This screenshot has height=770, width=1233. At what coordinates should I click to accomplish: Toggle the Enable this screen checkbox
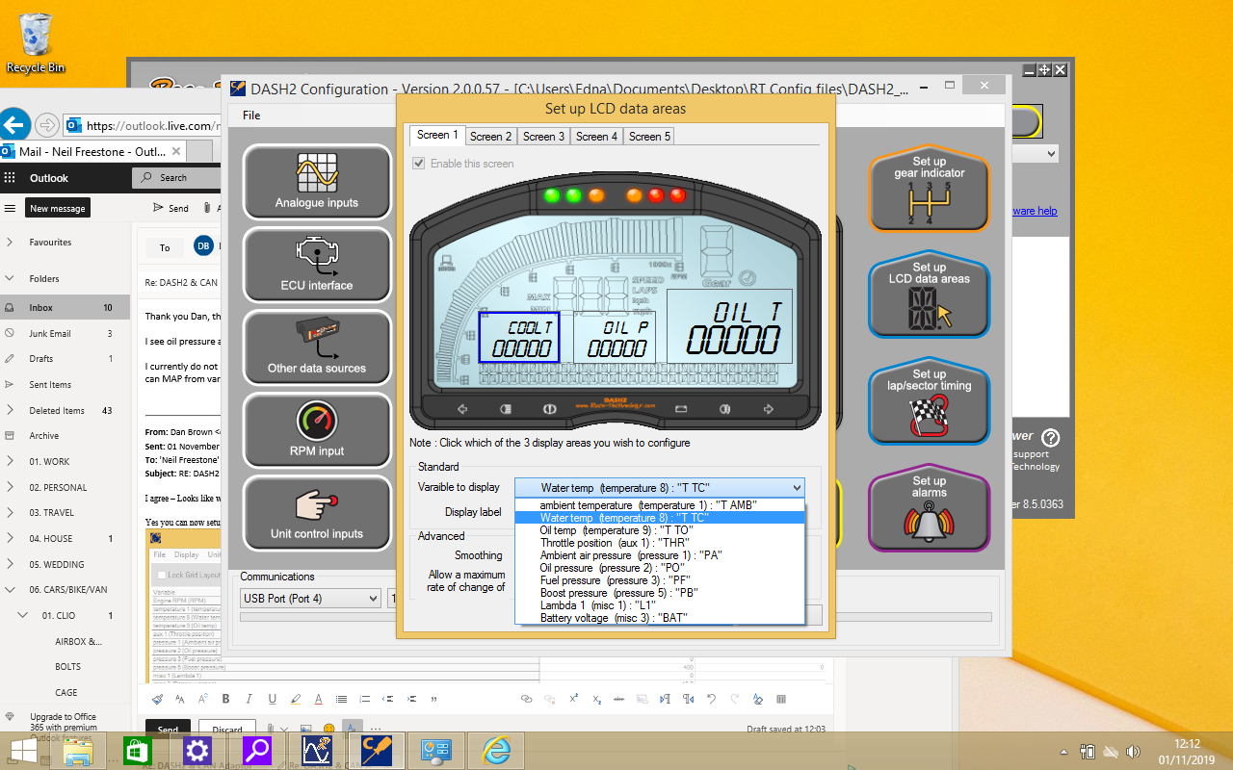(419, 164)
